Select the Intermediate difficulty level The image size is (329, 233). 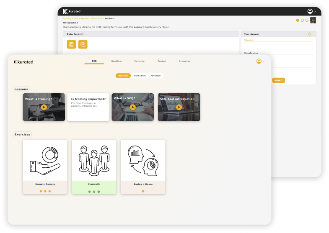click(x=139, y=76)
